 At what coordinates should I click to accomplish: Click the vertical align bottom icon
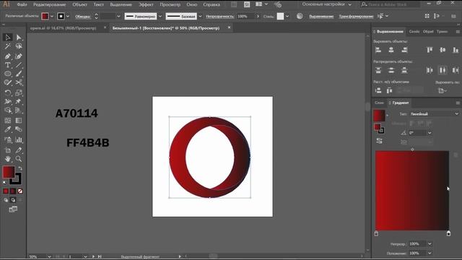click(x=456, y=50)
